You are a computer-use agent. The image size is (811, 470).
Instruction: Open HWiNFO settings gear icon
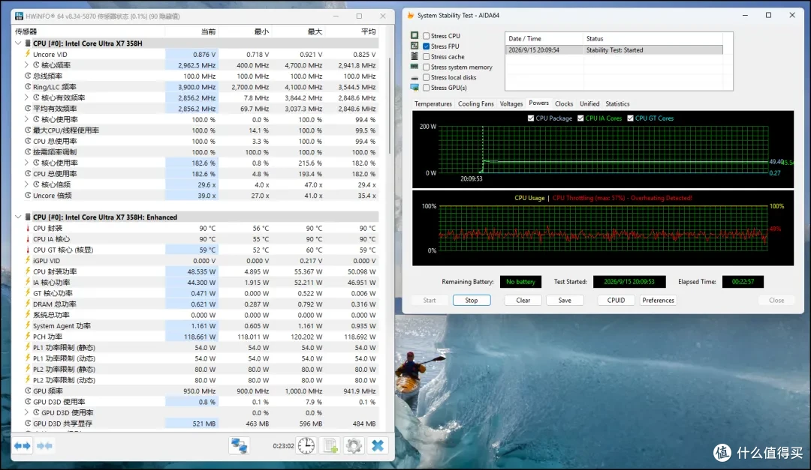pyautogui.click(x=354, y=445)
